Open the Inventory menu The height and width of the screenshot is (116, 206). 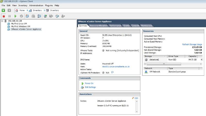pos(23,5)
